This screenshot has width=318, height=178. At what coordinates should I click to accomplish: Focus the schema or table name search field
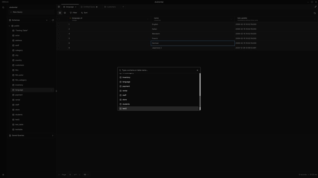[x=158, y=70]
